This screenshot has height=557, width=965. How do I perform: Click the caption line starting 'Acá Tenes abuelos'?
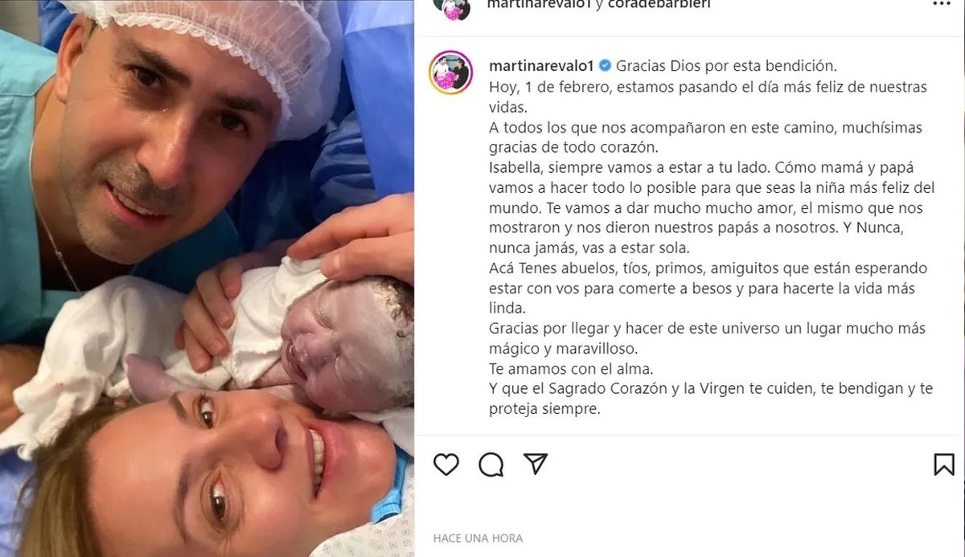(x=696, y=268)
